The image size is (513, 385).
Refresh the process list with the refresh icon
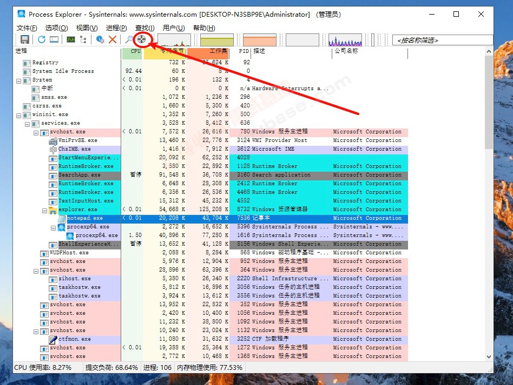click(x=42, y=39)
